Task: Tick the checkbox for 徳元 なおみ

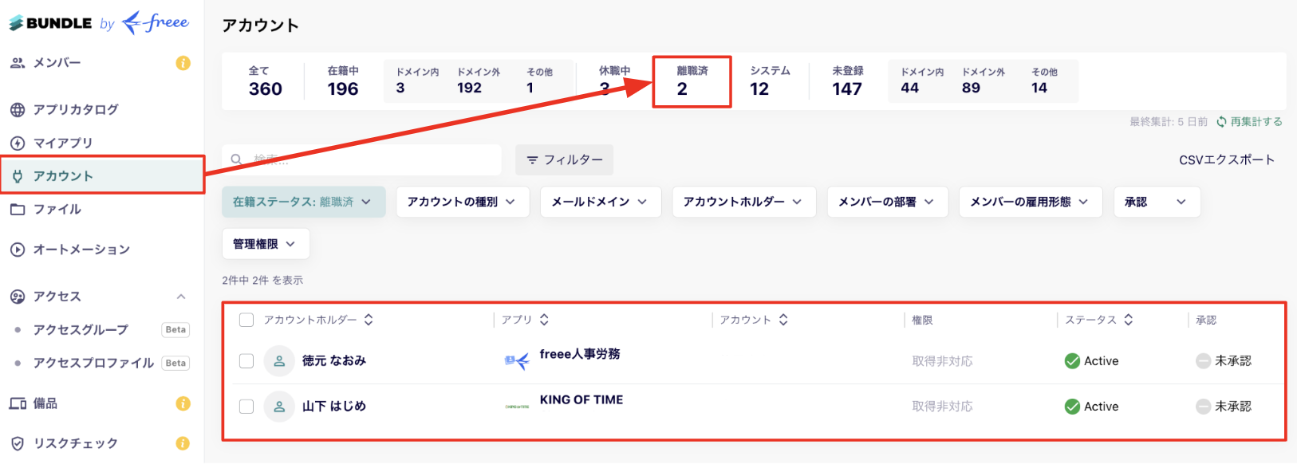Action: (246, 361)
